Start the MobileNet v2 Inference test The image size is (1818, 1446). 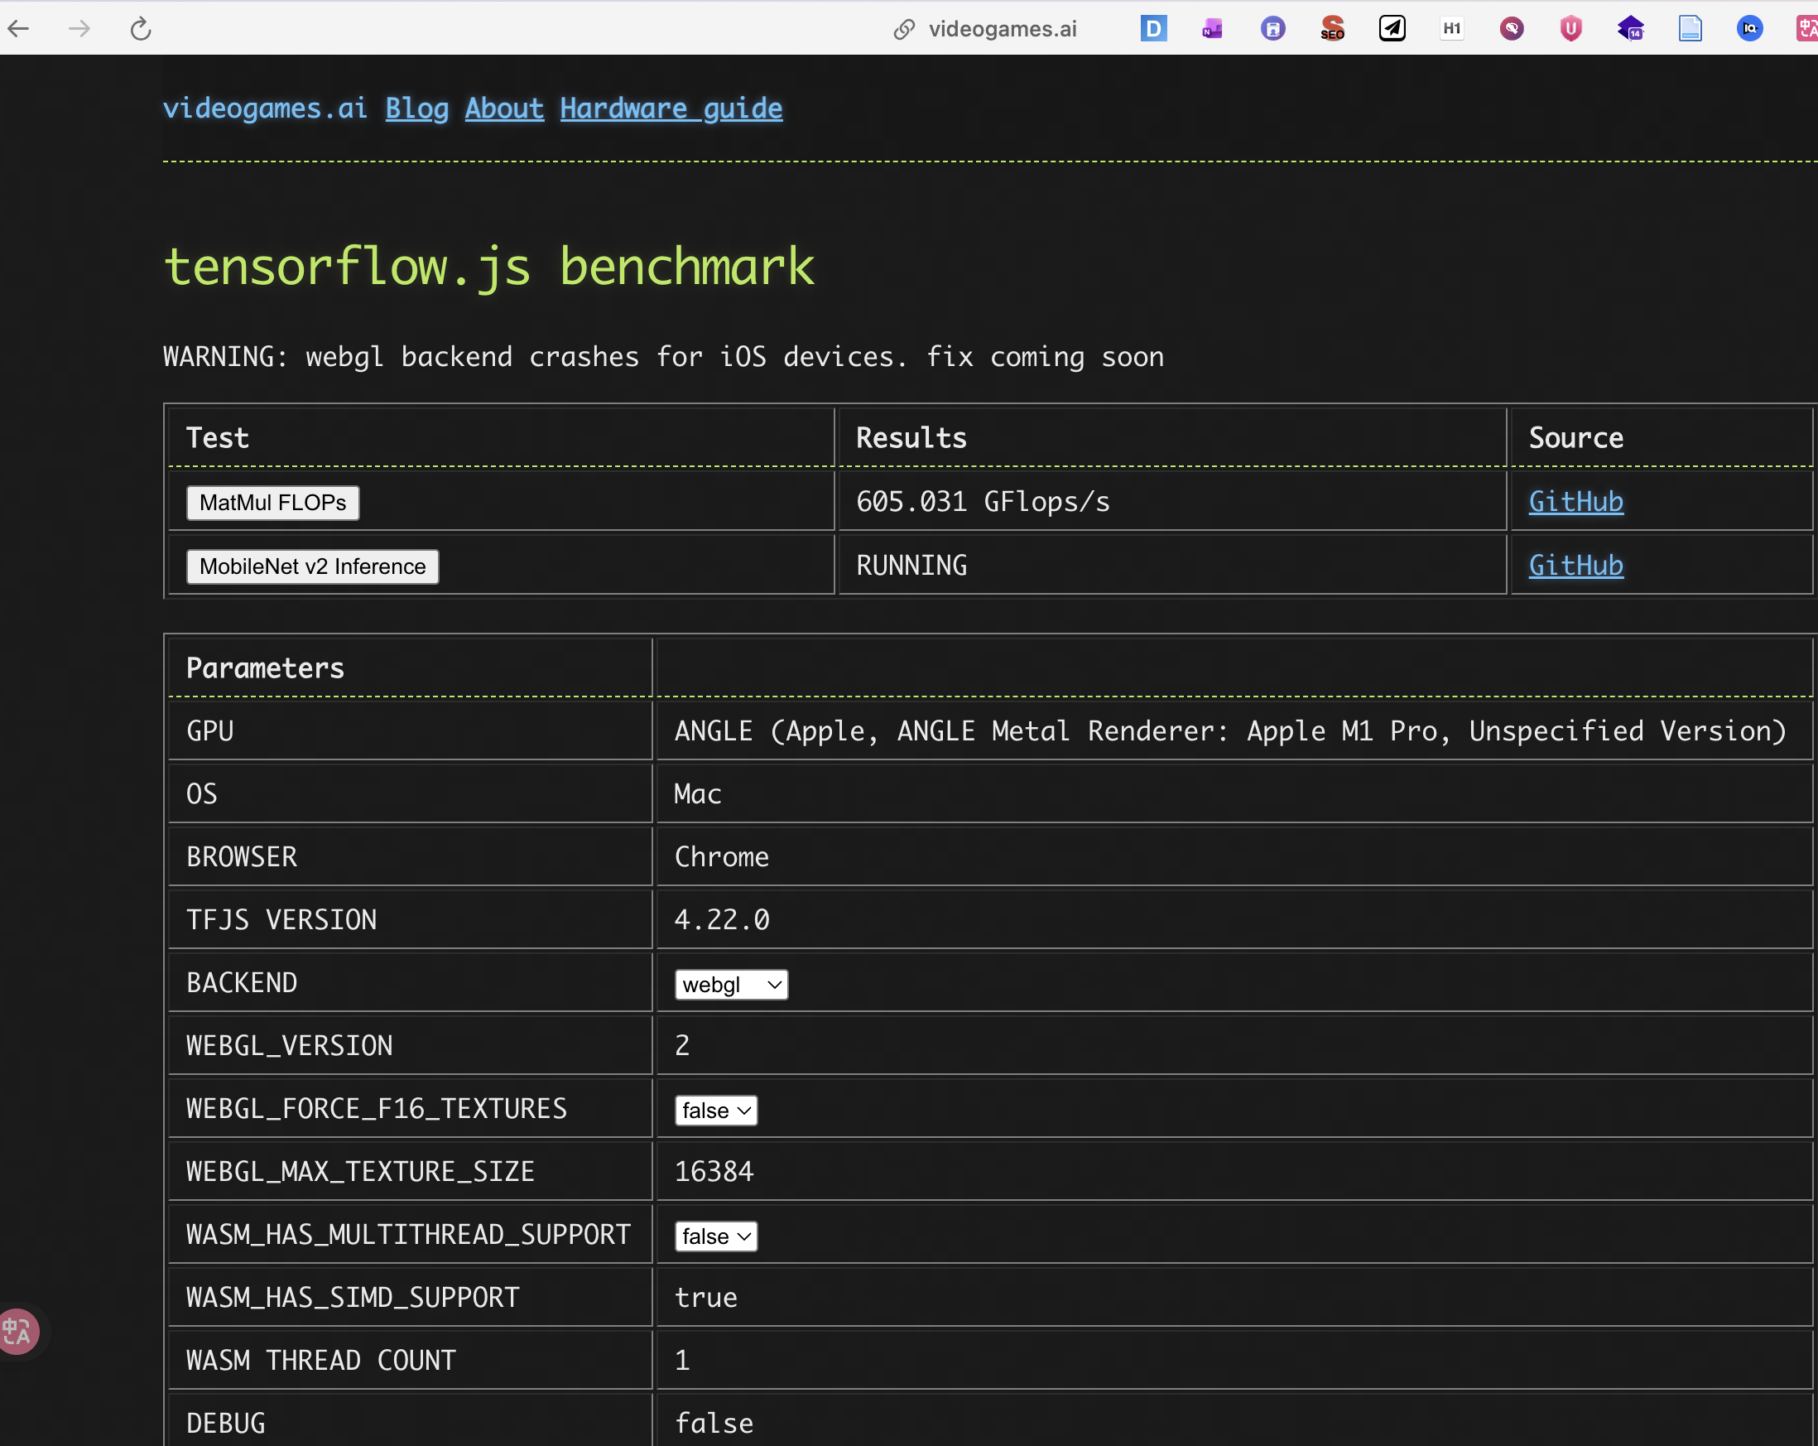312,566
